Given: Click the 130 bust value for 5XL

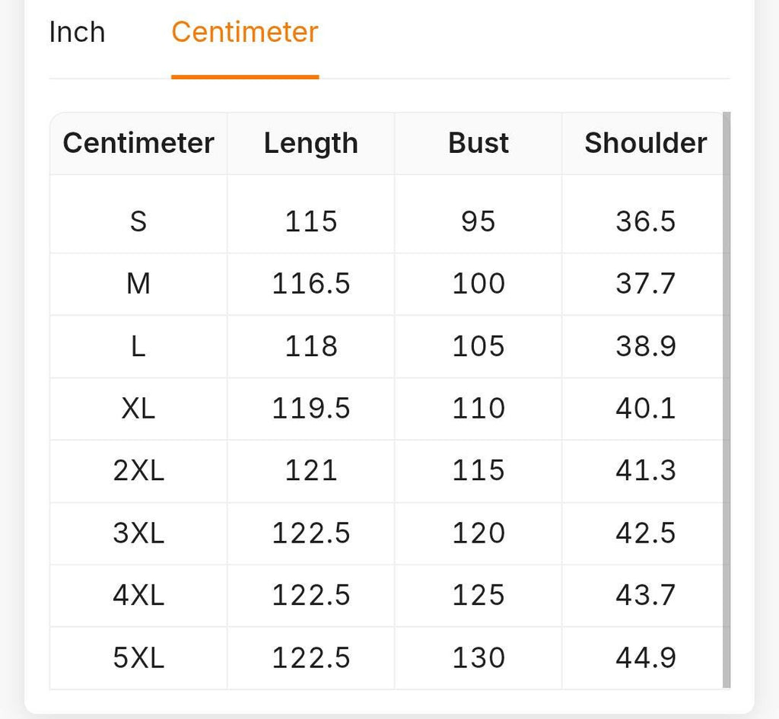Looking at the screenshot, I should (479, 658).
